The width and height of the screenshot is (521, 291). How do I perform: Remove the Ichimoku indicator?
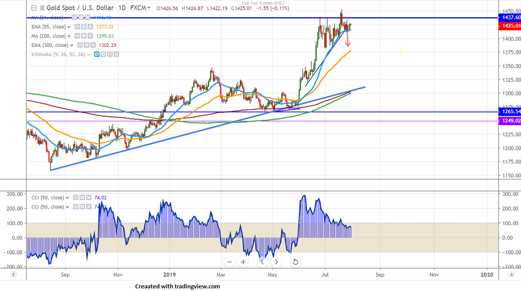pos(116,54)
